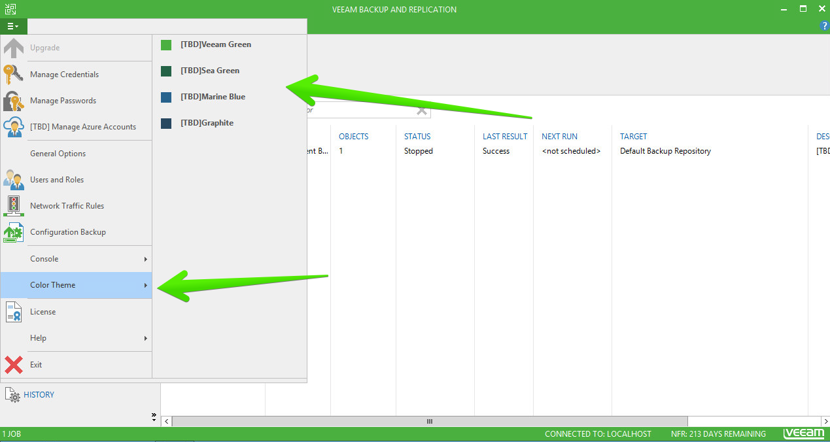Image resolution: width=830 pixels, height=442 pixels.
Task: Click NFR: 213 DAYS REMAINING text
Action: (x=718, y=434)
